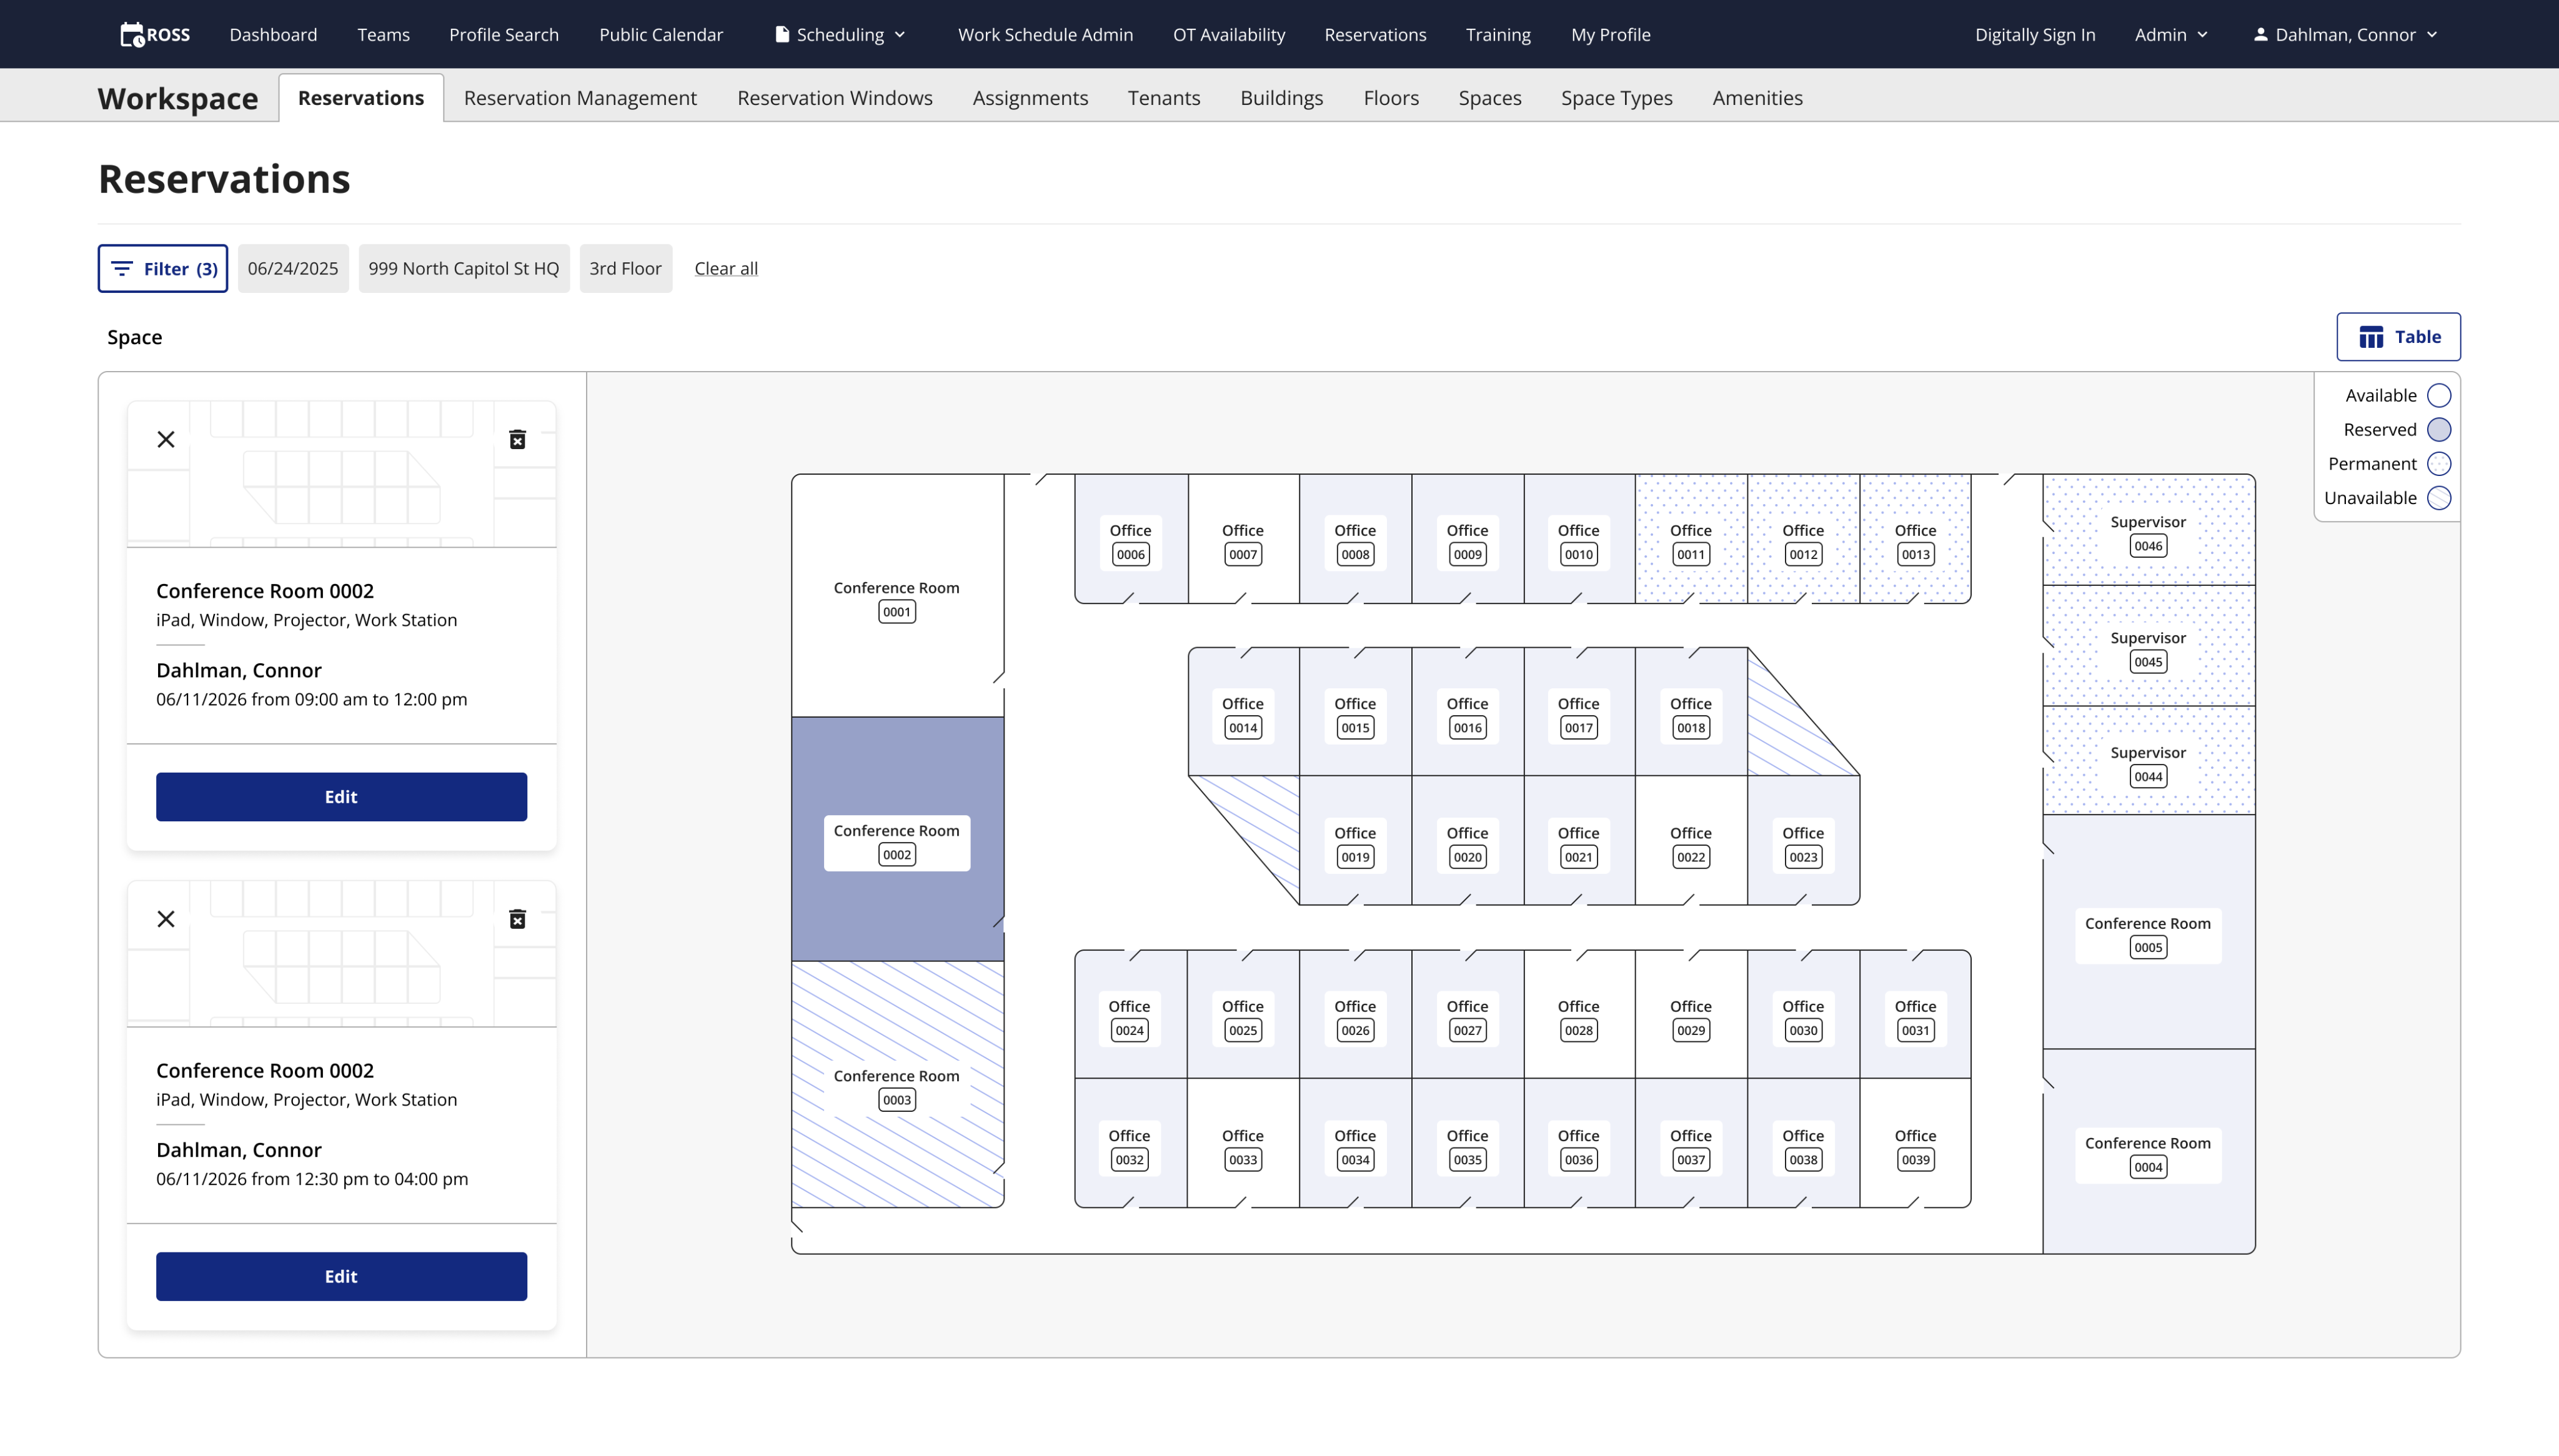
Task: Select Office 0022 on the floor plan
Action: [1690, 845]
